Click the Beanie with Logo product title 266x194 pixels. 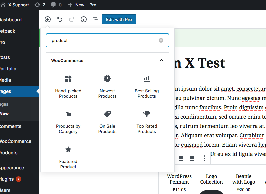point(244,179)
